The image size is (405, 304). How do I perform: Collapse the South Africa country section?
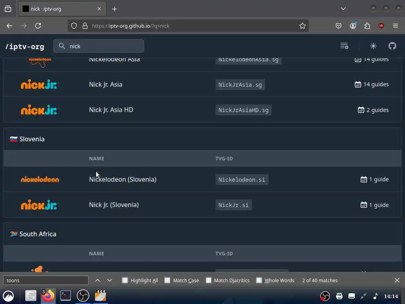point(202,234)
